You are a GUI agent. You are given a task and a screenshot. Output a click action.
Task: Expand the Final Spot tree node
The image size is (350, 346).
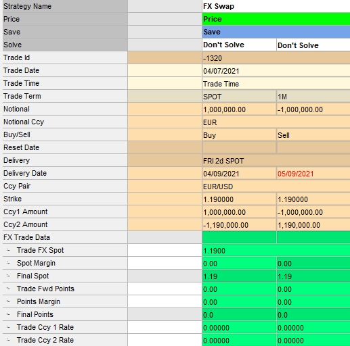point(9,276)
